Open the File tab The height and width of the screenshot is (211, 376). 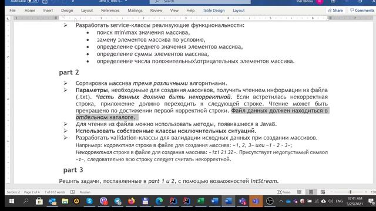click(12, 11)
